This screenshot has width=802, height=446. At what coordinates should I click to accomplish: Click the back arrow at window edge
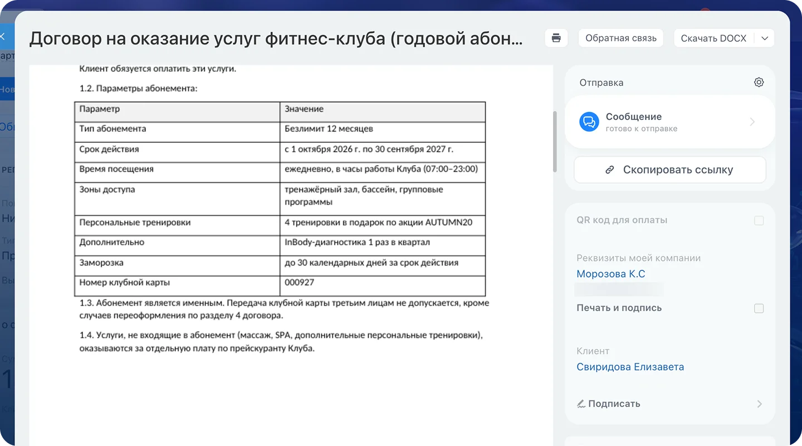[x=3, y=37]
